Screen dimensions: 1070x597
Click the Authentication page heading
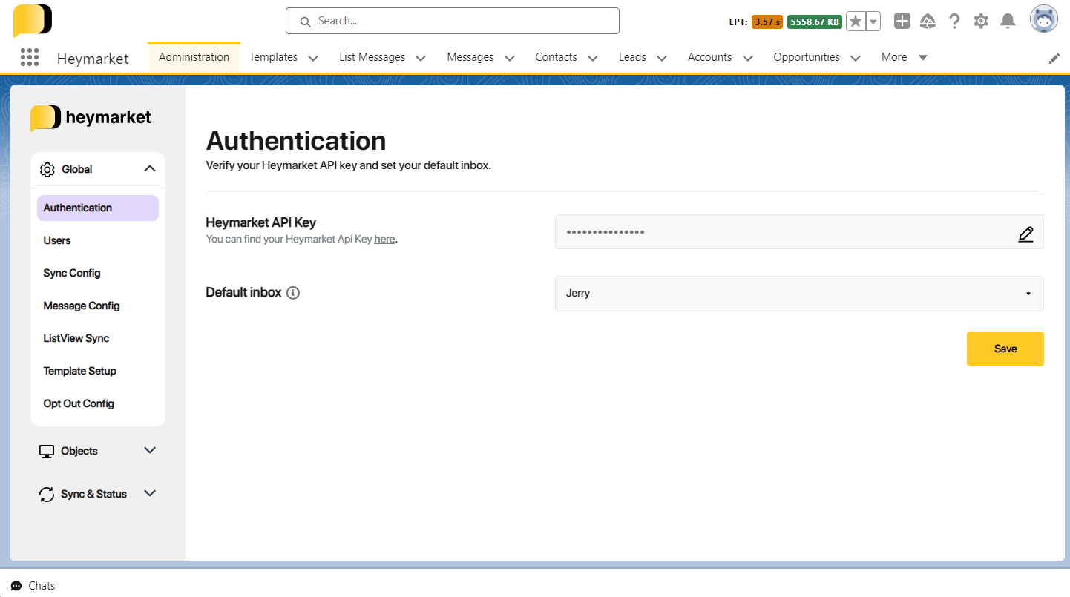(x=296, y=141)
